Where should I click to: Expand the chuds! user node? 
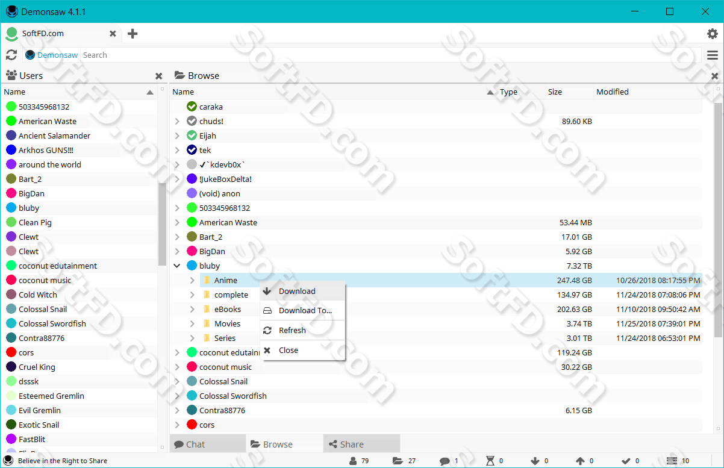click(x=177, y=121)
